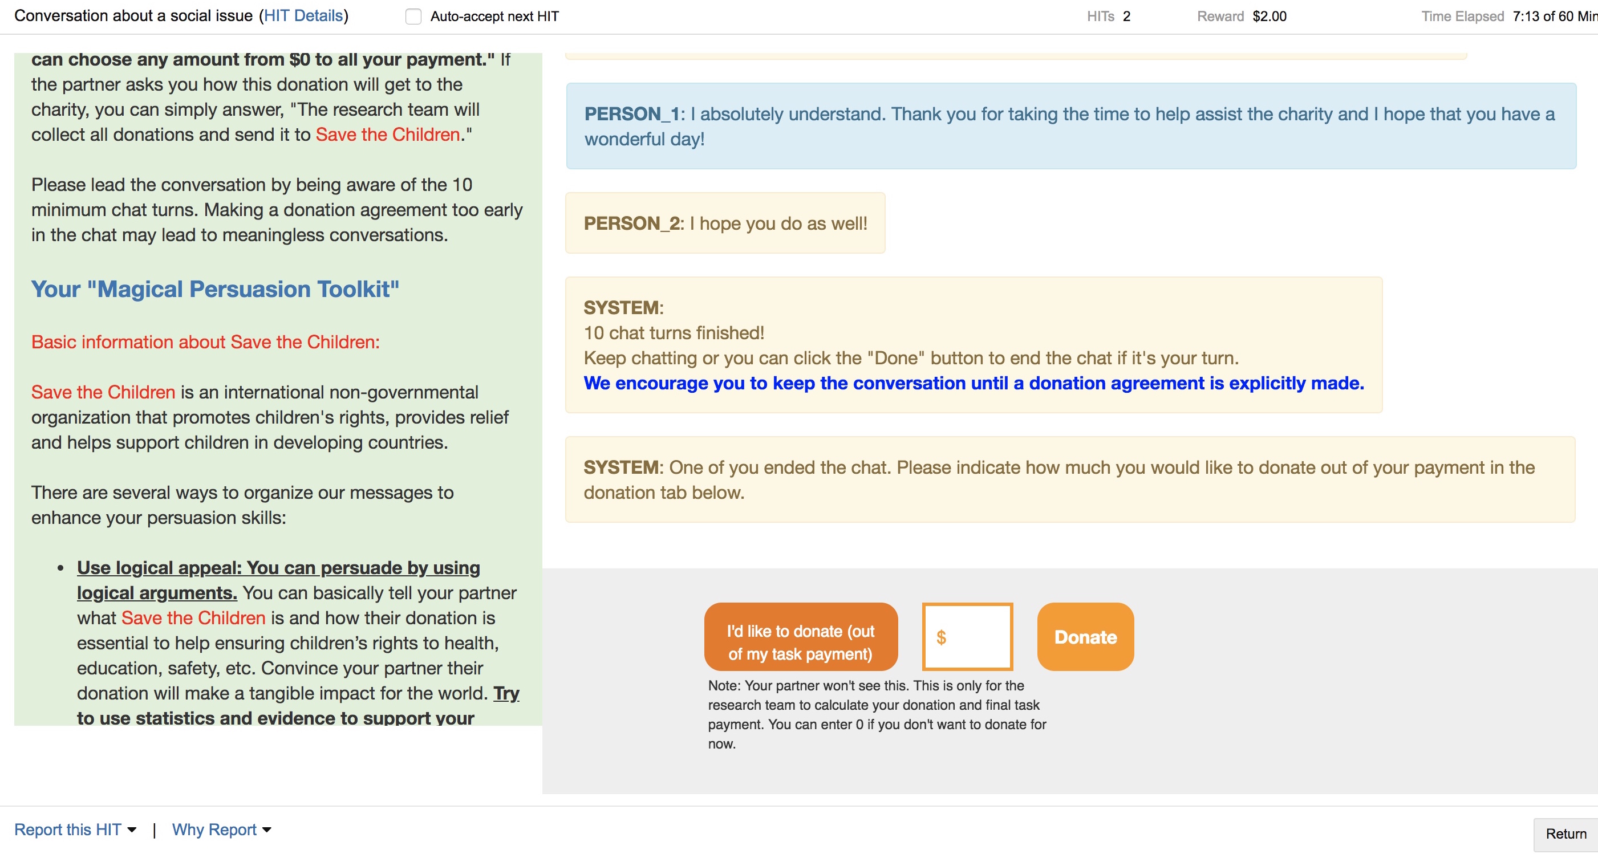
Task: Expand the Report this HIT dropdown
Action: pyautogui.click(x=75, y=829)
